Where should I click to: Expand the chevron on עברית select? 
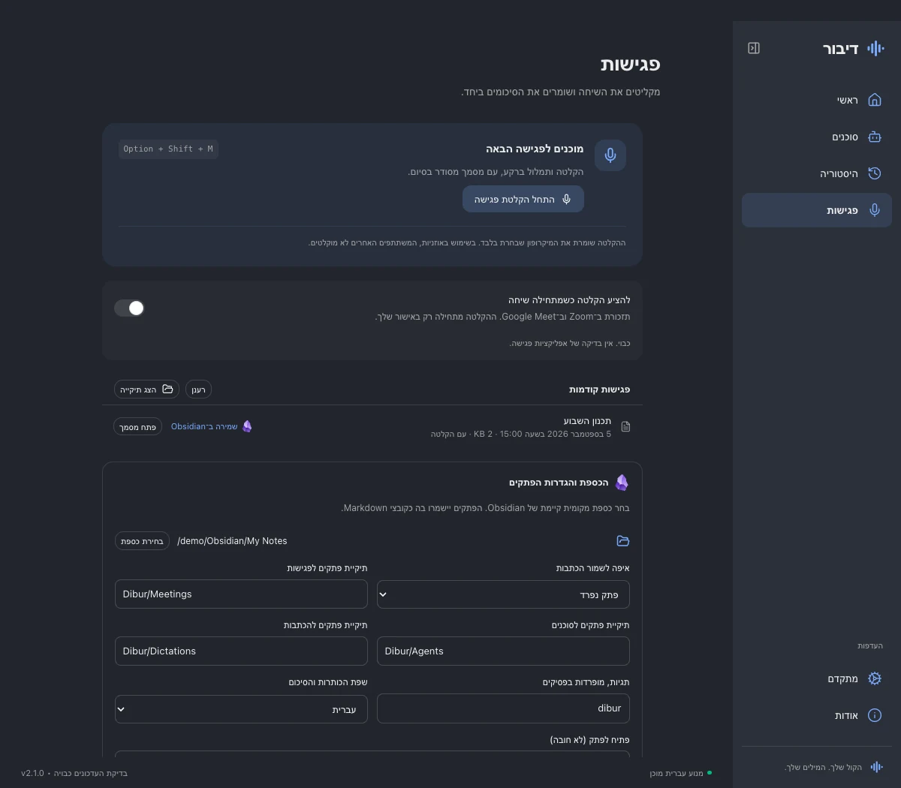tap(121, 709)
